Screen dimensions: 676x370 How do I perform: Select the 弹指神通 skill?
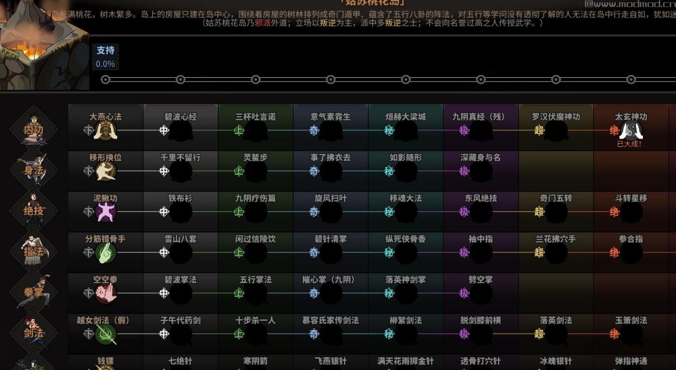tap(631, 362)
